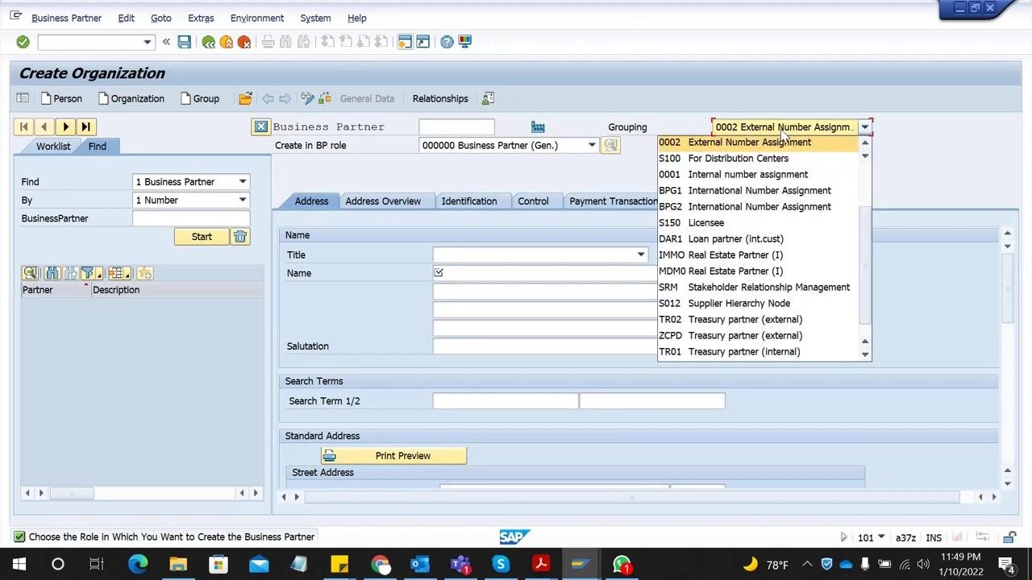Select S150 Licensee grouping
This screenshot has width=1032, height=580.
coord(758,222)
